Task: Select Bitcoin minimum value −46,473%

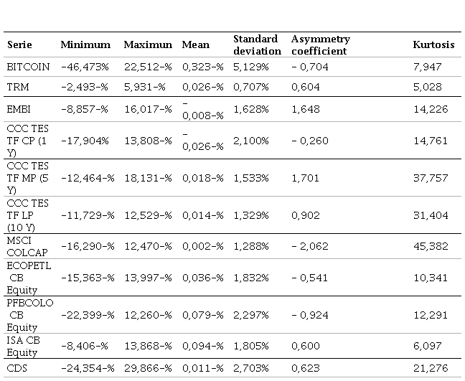Action: pyautogui.click(x=85, y=67)
